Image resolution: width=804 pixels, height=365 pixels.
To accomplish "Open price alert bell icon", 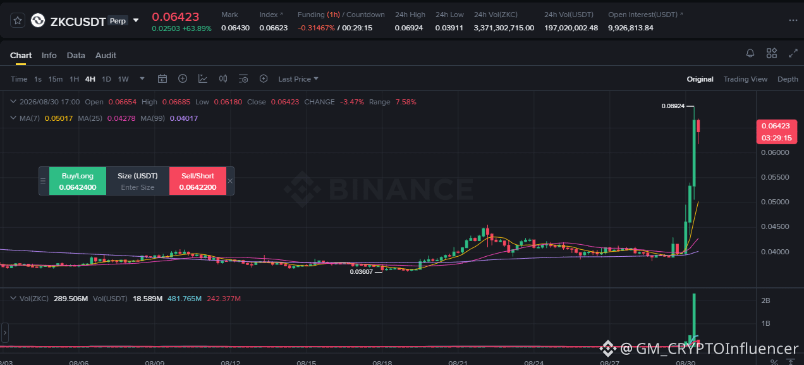I will tap(750, 54).
